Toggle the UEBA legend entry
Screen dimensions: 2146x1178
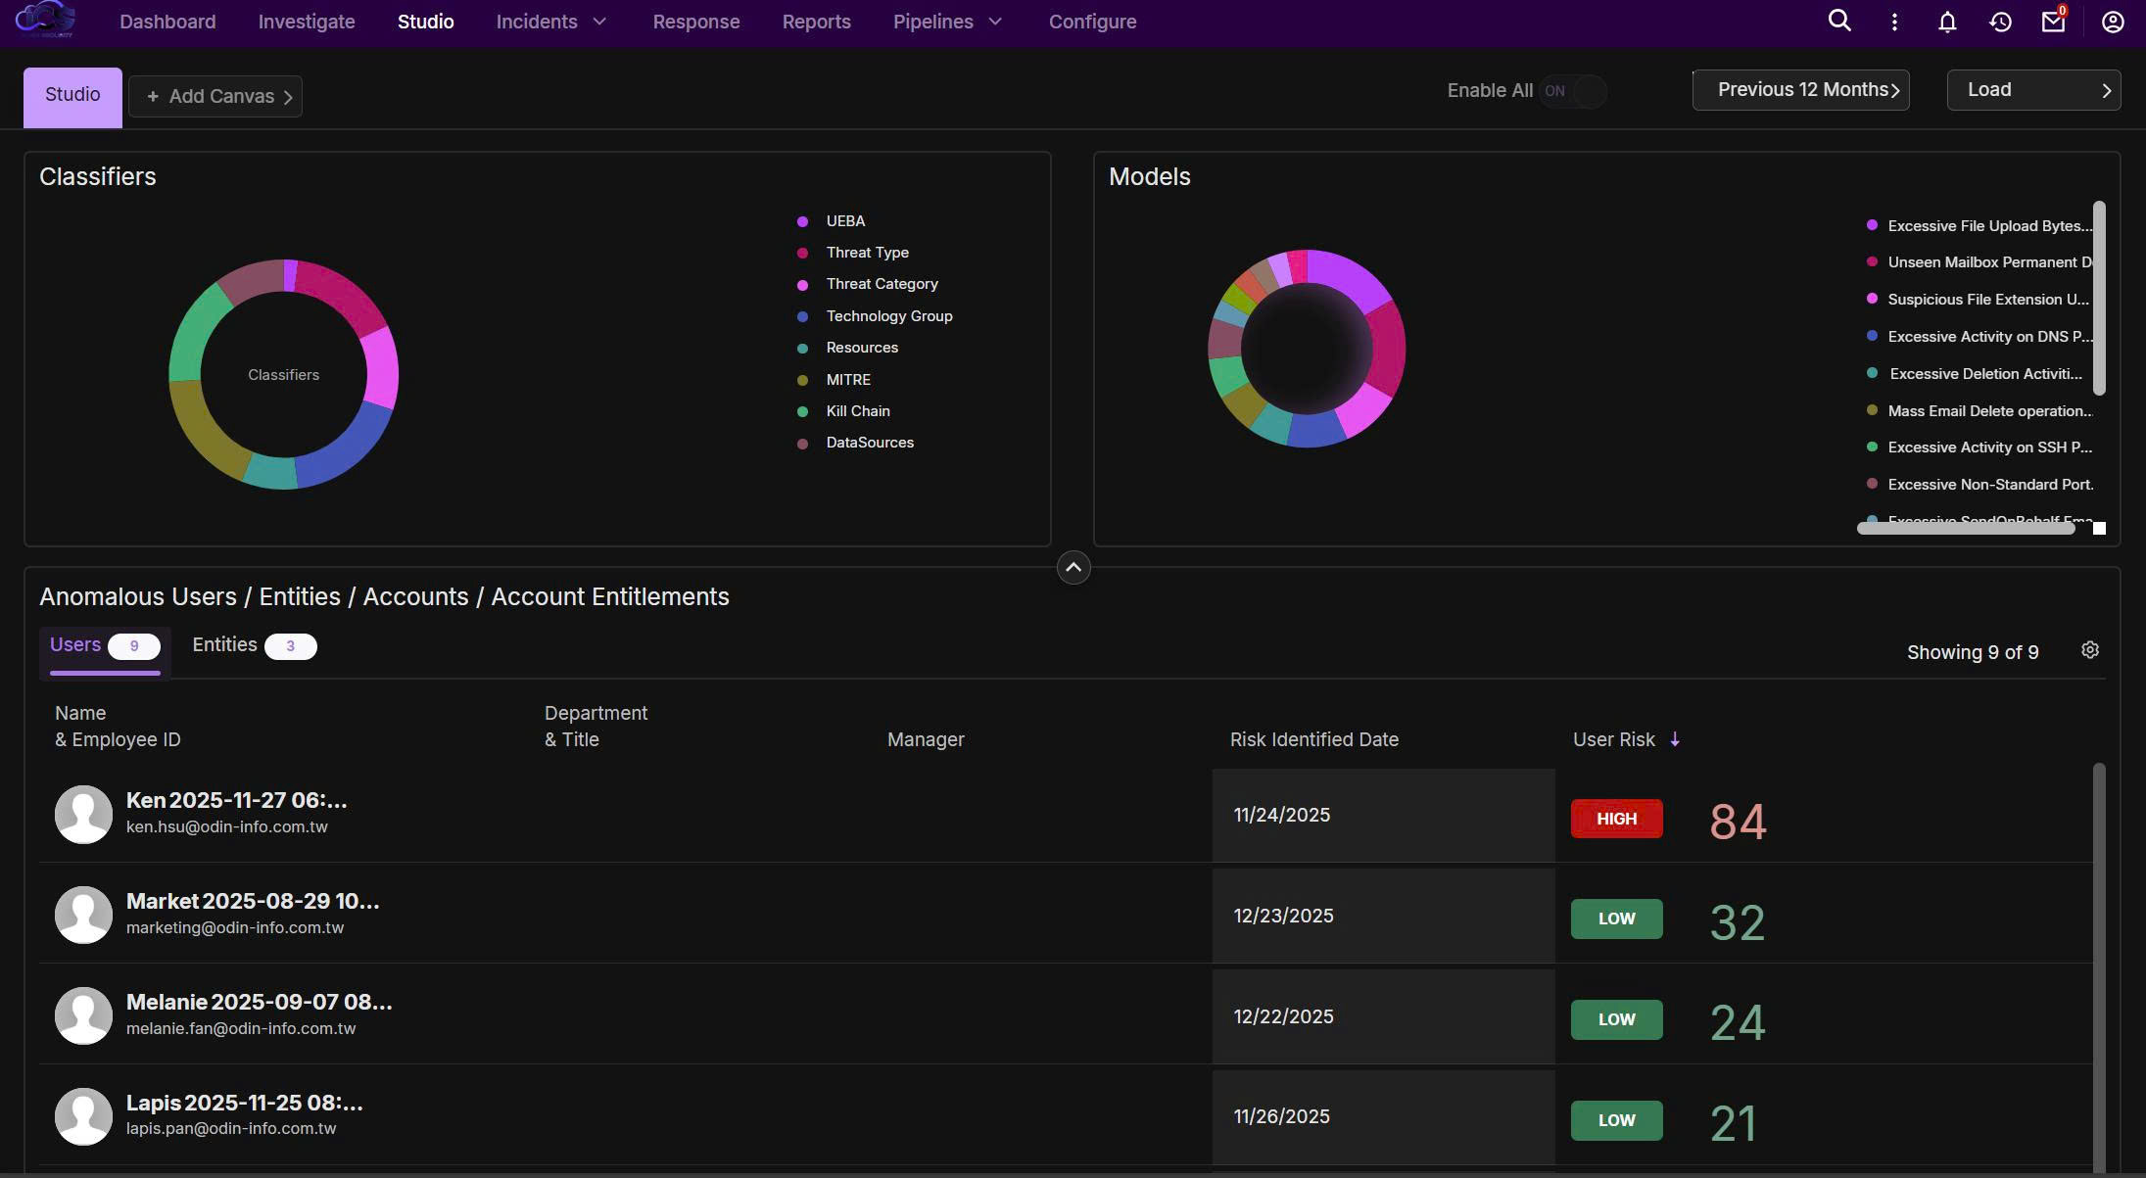[x=844, y=221]
